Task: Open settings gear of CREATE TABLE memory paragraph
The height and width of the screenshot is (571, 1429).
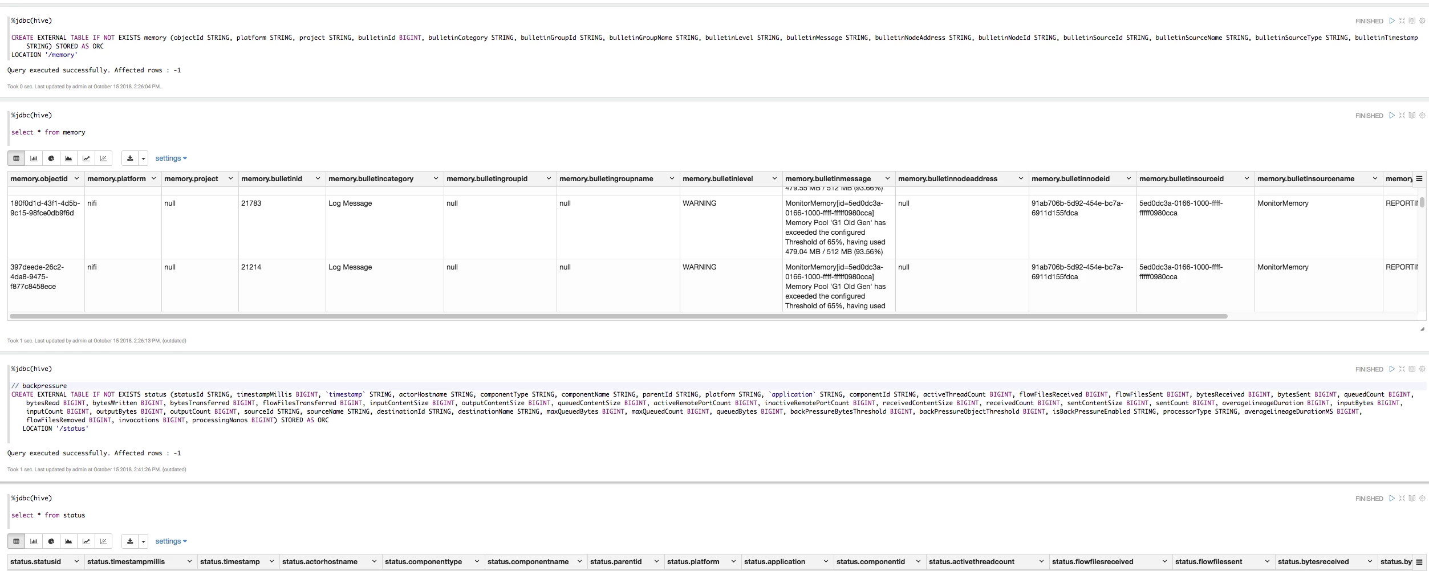Action: pos(1422,21)
